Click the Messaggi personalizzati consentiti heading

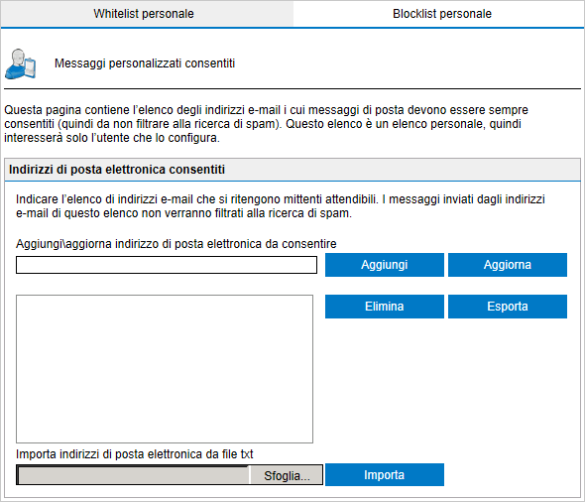point(145,63)
